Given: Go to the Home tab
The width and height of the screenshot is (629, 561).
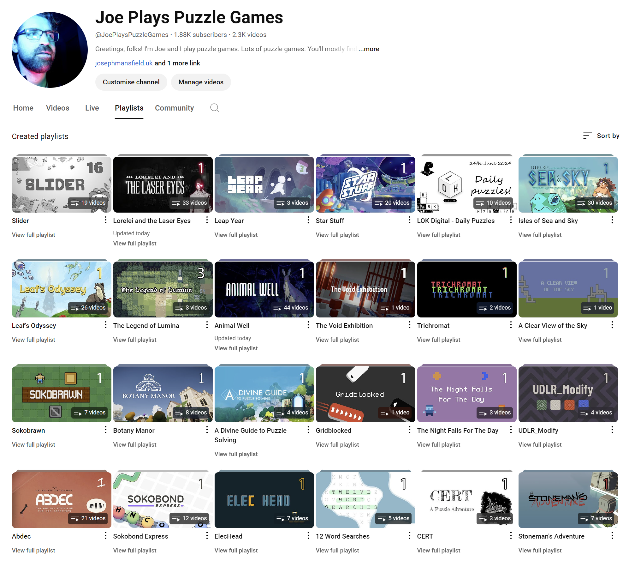Looking at the screenshot, I should click(23, 108).
